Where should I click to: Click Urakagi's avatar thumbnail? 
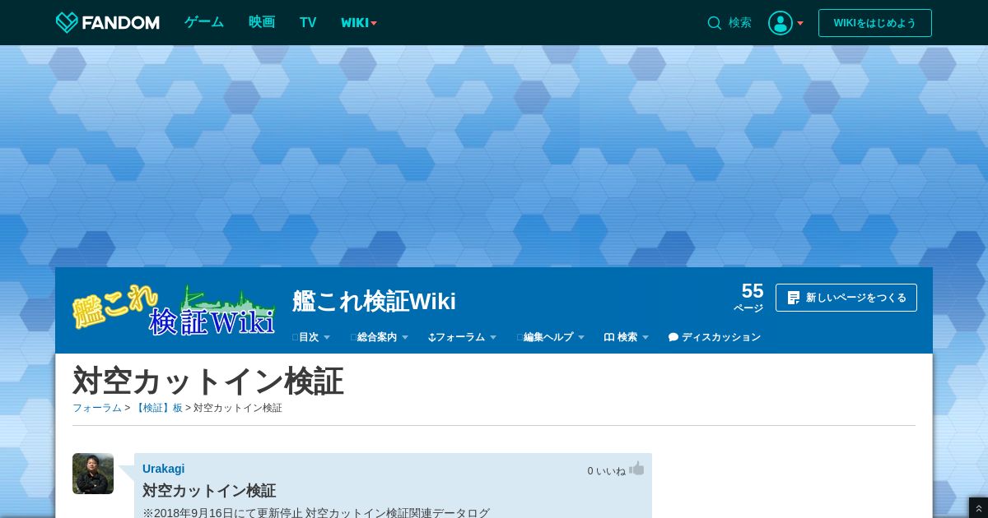point(93,474)
